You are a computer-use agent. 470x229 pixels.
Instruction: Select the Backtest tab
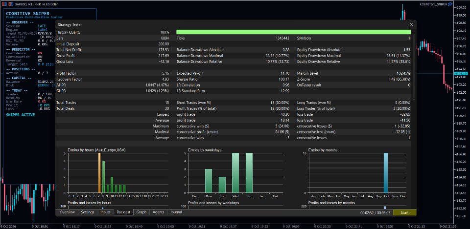(123, 212)
